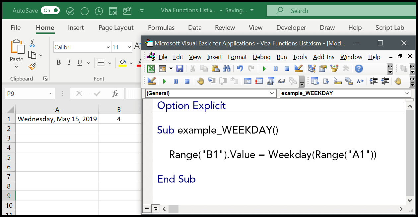
Task: Pick the yellow Fill Color swatch
Action: [x=123, y=63]
